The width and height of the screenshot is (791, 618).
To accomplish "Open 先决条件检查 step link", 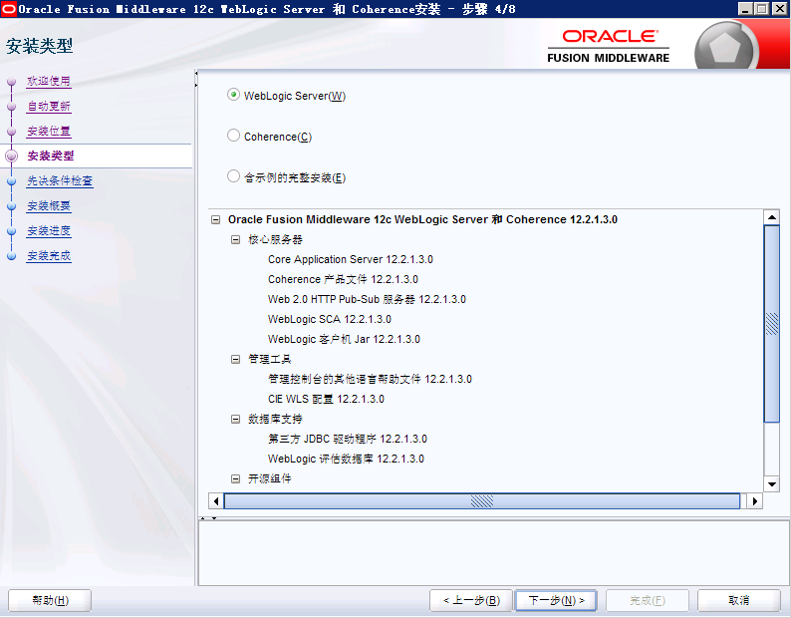I will click(x=60, y=180).
